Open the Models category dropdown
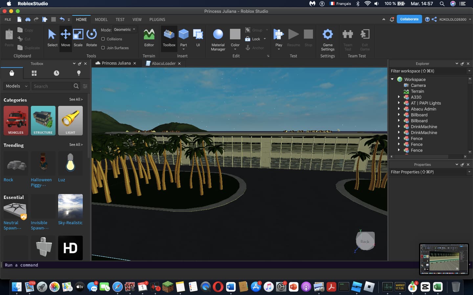 click(16, 86)
